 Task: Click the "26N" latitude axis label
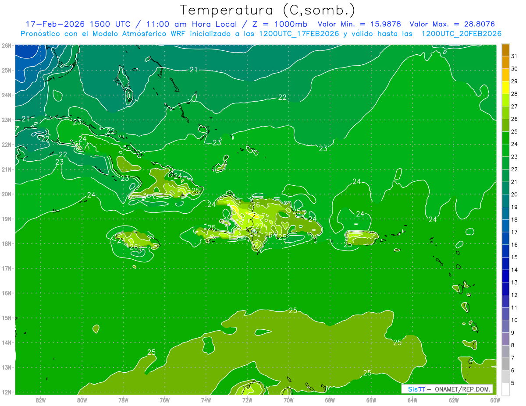click(6, 46)
